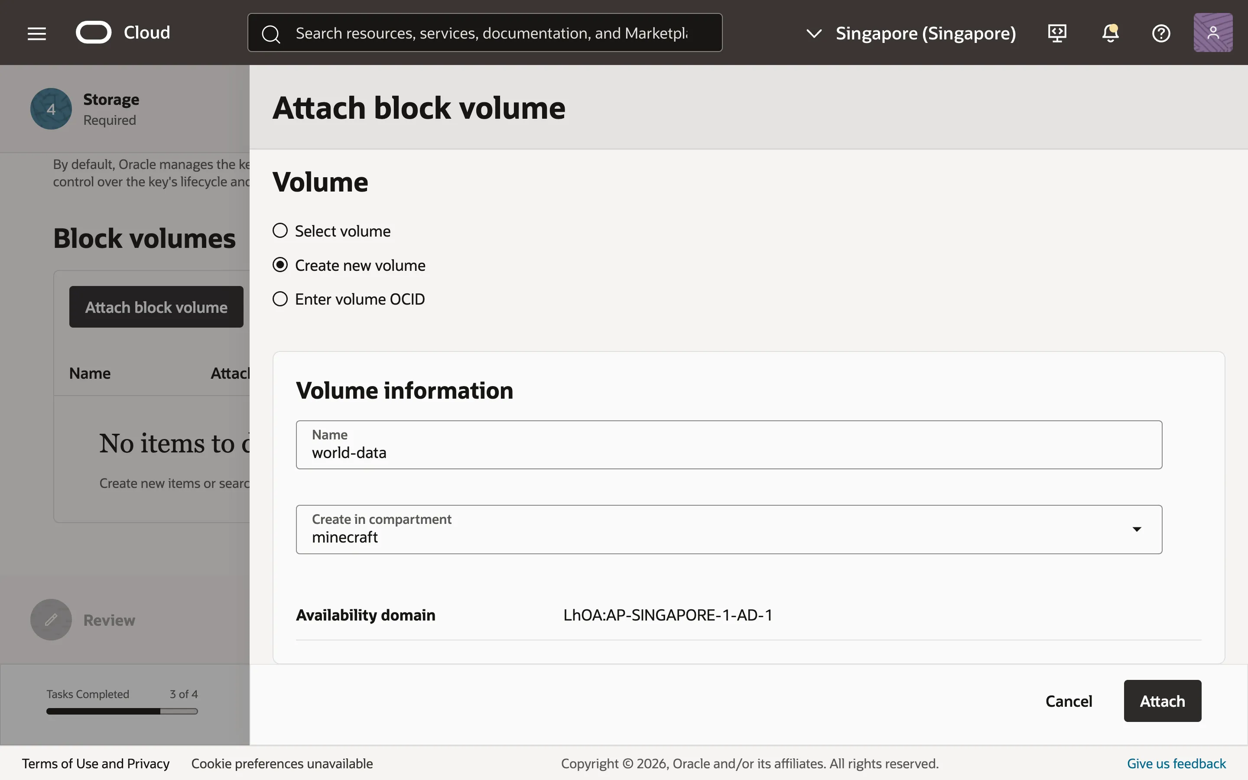Open the navigation hamburger menu

pos(36,32)
